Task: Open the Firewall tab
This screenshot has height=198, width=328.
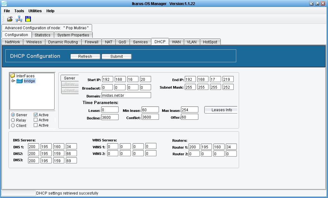Action: (92, 42)
